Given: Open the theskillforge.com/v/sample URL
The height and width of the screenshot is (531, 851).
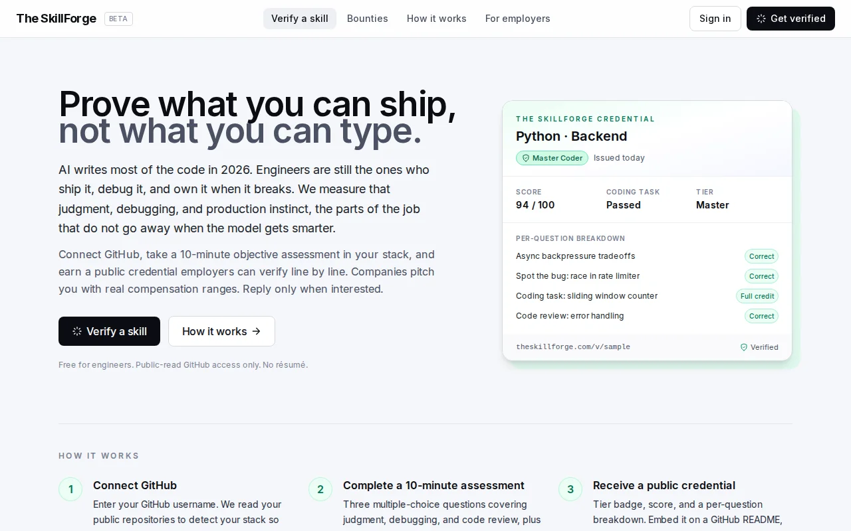Looking at the screenshot, I should (573, 347).
